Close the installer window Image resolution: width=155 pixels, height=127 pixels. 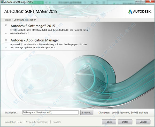pyautogui.click(x=150, y=1)
